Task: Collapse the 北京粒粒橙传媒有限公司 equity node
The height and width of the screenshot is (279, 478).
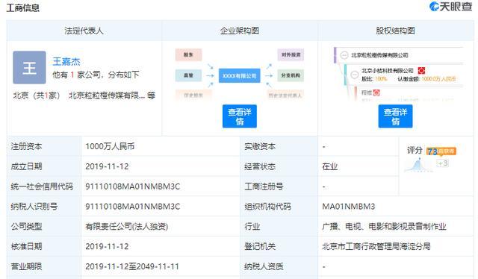Action: click(x=344, y=55)
